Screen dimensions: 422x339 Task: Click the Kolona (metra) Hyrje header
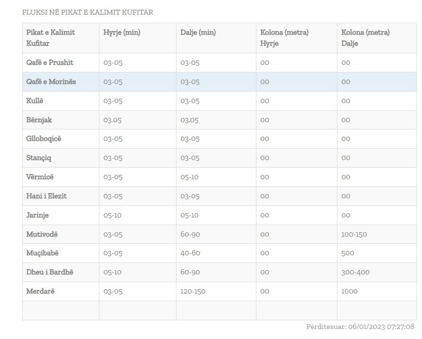pos(284,38)
